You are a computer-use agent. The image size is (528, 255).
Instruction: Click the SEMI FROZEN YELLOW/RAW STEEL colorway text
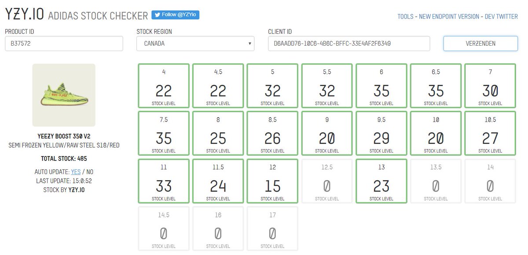64,145
